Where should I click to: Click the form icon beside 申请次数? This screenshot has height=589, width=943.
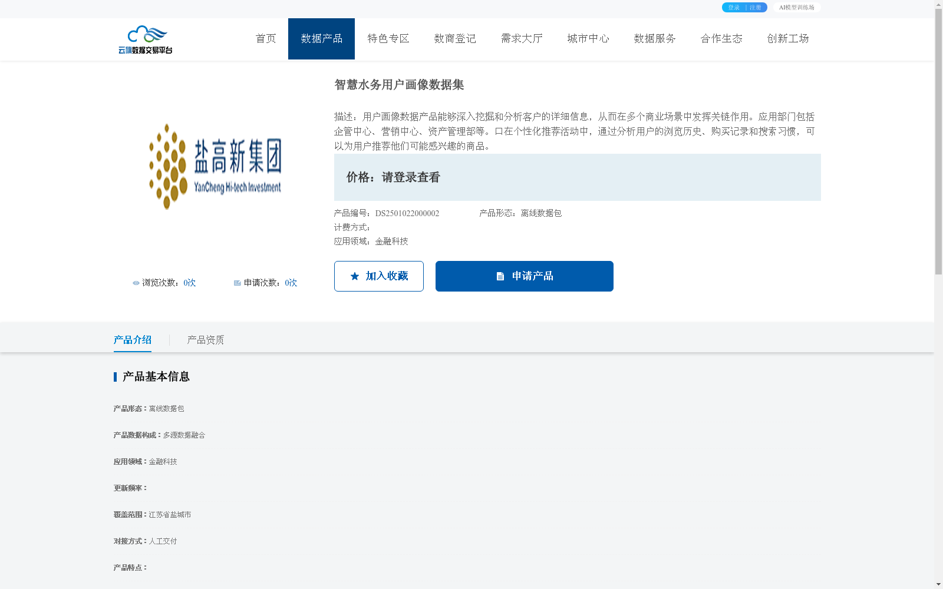(x=238, y=283)
